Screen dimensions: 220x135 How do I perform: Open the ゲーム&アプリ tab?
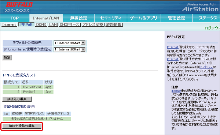click(144, 18)
